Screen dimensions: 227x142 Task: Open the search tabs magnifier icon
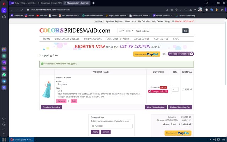[207, 3]
